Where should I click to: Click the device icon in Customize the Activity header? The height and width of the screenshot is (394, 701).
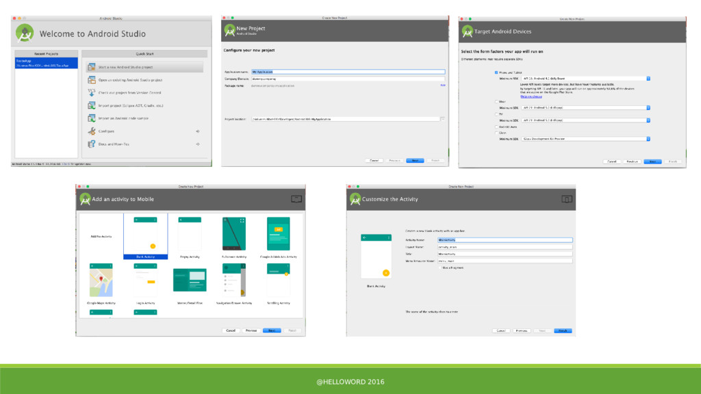(566, 199)
